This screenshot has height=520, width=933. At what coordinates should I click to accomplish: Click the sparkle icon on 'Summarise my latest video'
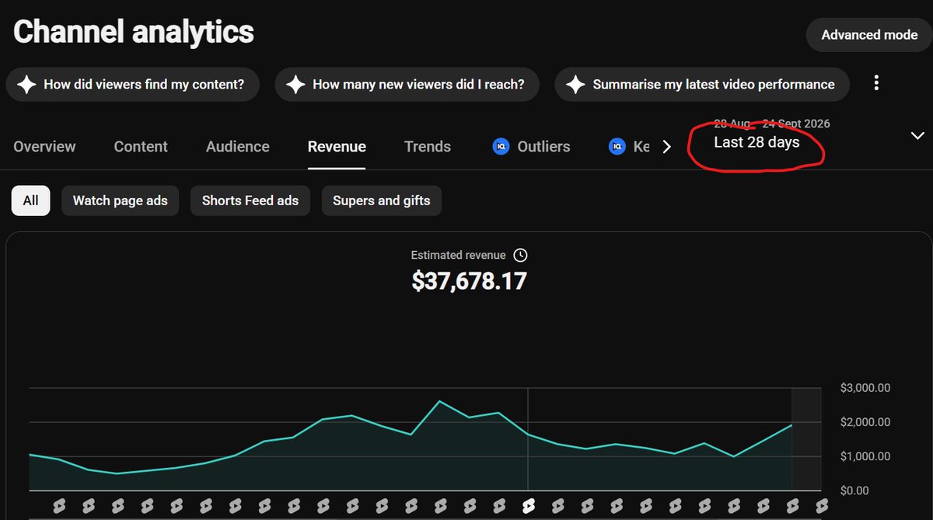click(575, 85)
